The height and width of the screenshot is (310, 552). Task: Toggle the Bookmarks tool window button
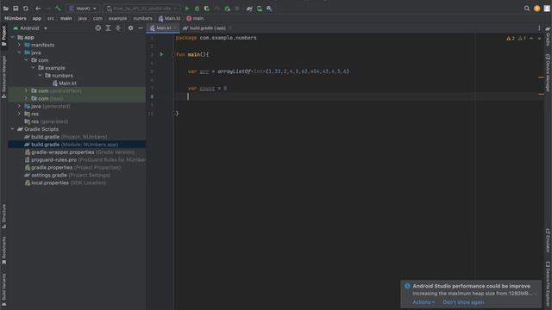[3, 251]
